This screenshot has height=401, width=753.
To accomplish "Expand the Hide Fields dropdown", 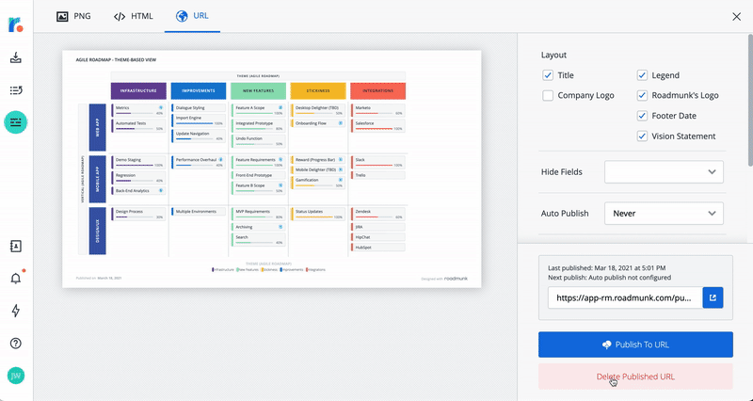I will [x=664, y=172].
